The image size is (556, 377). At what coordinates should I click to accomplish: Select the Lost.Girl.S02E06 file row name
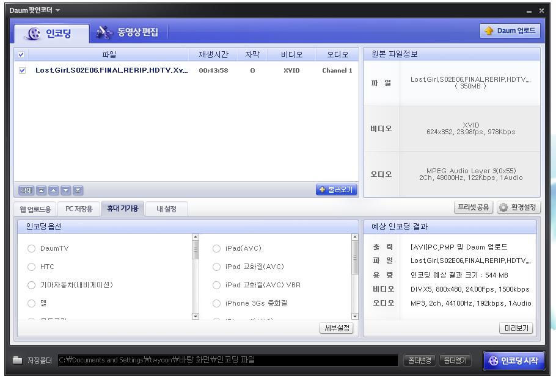click(x=111, y=70)
